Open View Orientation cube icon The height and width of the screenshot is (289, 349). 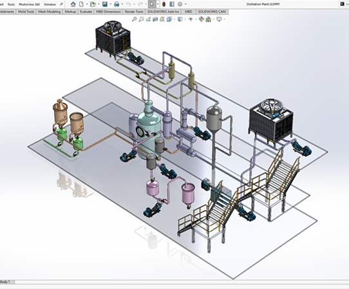point(169,19)
